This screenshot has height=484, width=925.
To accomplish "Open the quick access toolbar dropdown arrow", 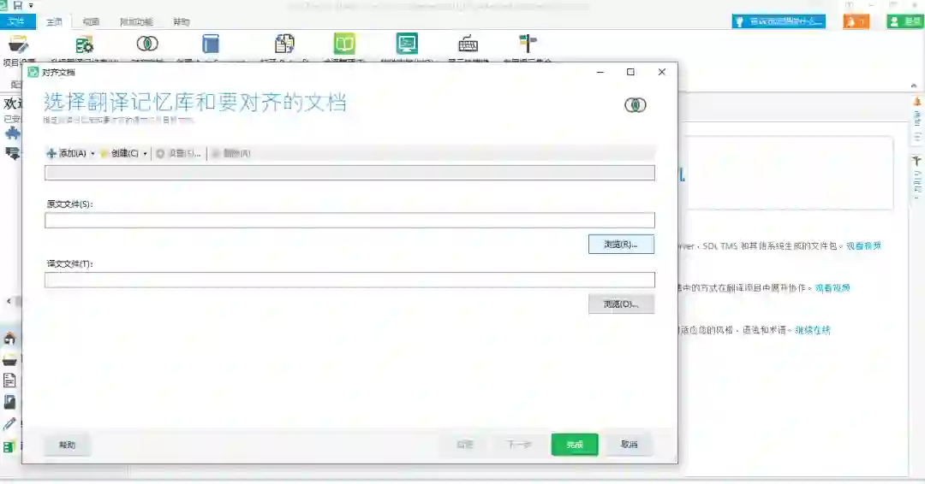I will pyautogui.click(x=31, y=6).
